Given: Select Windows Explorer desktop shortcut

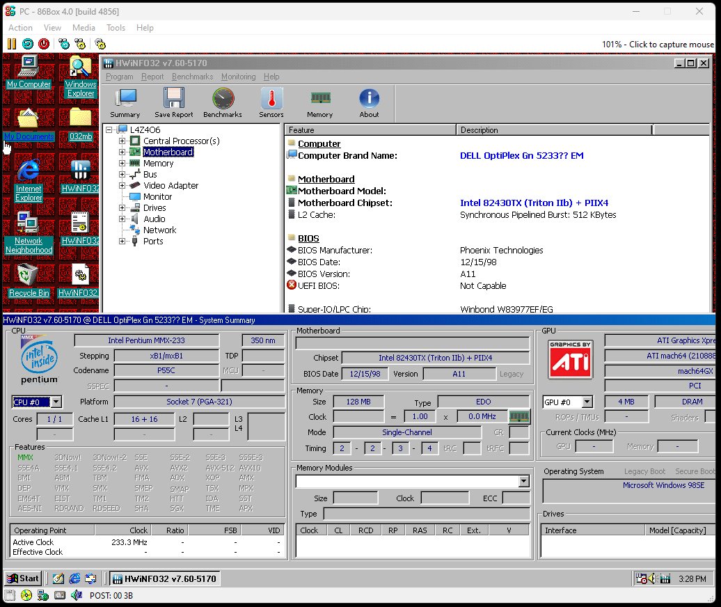Looking at the screenshot, I should coord(81,77).
